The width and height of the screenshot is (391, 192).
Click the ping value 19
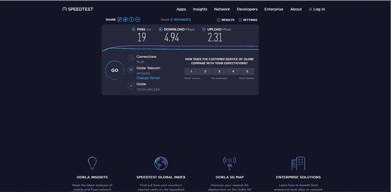(x=142, y=37)
